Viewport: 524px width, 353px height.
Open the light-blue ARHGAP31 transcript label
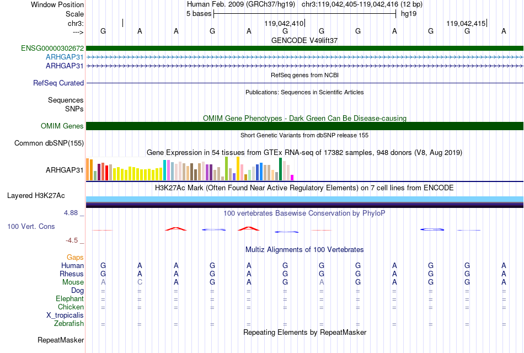[65, 57]
